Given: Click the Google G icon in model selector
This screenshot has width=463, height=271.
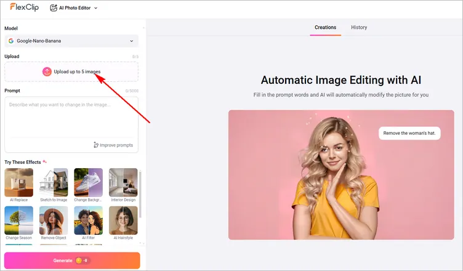Looking at the screenshot, I should [x=11, y=41].
